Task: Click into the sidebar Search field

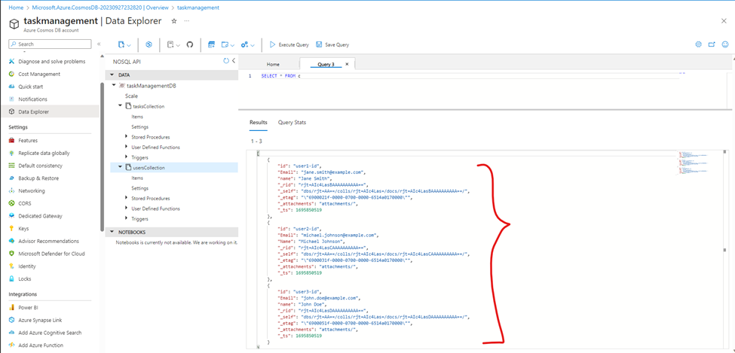Action: 50,44
